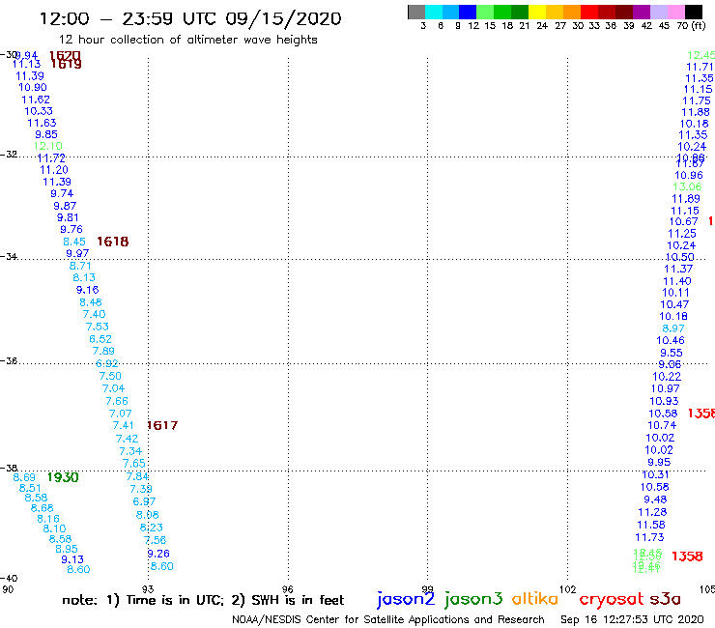Click the green wave height value 13.06
Screen dimensions: 715x628
(687, 186)
